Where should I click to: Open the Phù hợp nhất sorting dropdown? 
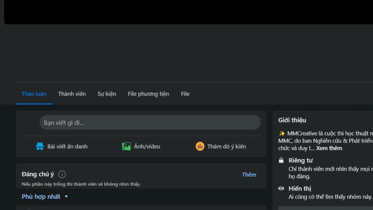coord(41,197)
